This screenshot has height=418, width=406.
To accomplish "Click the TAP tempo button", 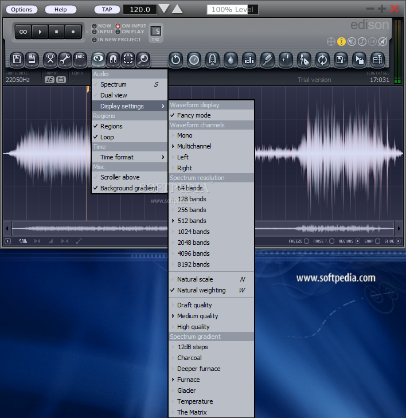I will [107, 10].
